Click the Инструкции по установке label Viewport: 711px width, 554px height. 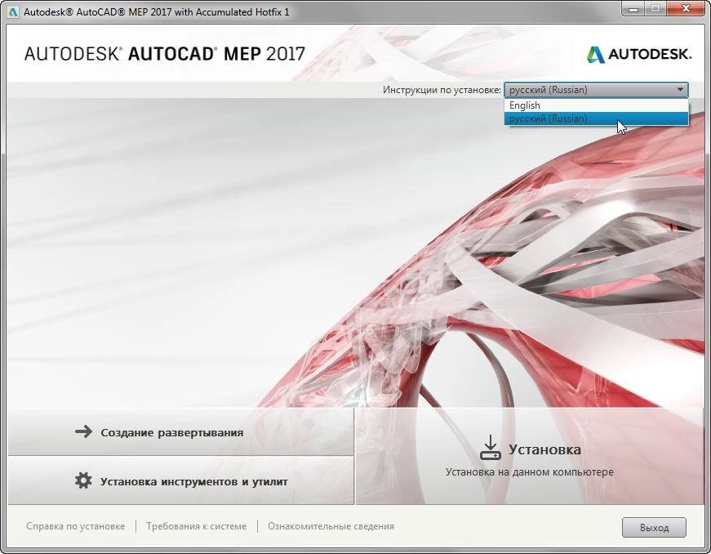click(442, 90)
